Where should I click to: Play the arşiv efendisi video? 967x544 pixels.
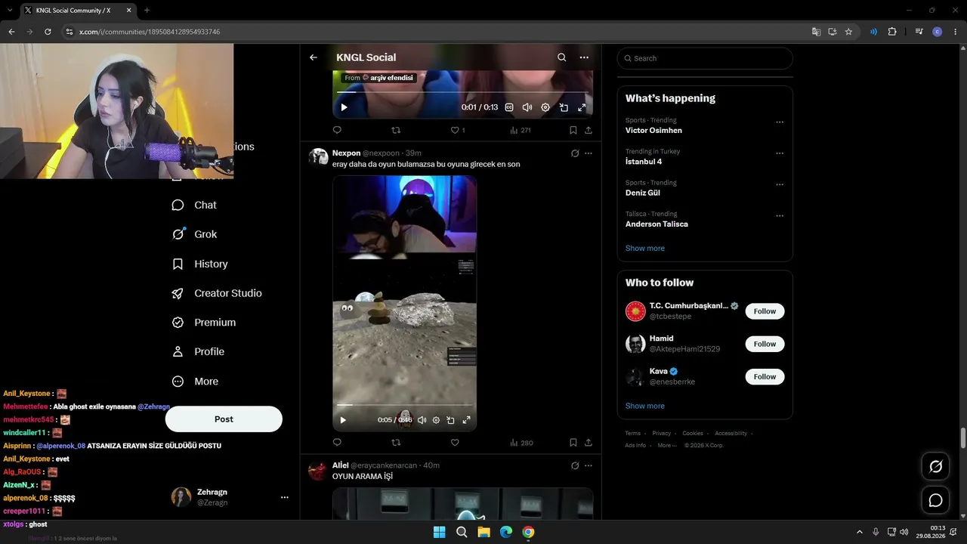point(344,107)
